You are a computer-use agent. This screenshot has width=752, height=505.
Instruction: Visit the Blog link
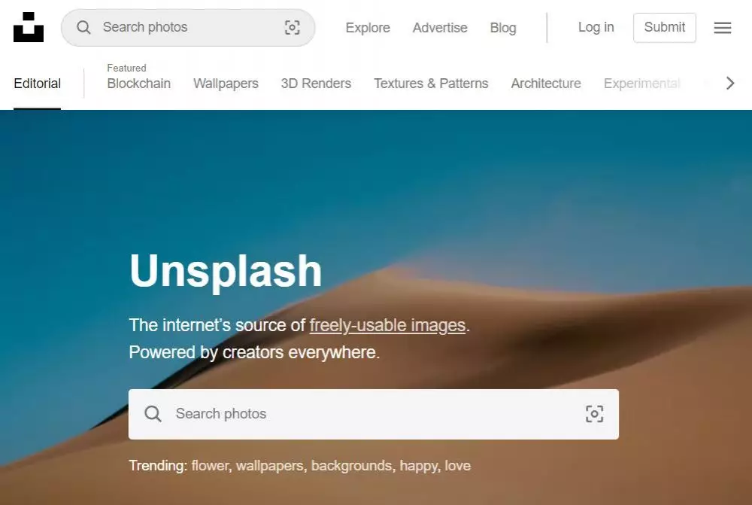(503, 28)
